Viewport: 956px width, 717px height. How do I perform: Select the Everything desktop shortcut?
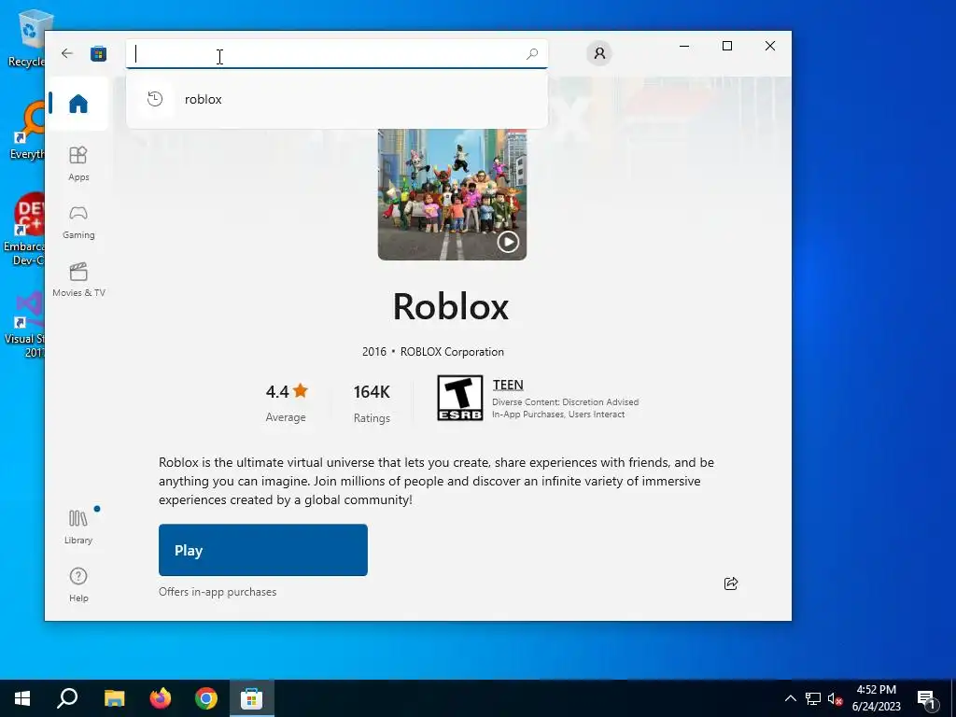pyautogui.click(x=25, y=131)
